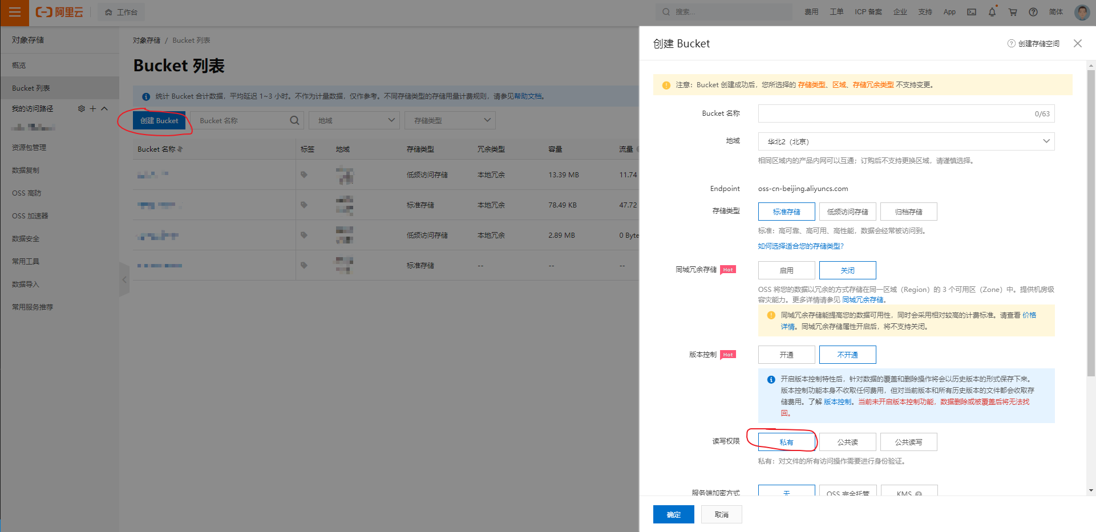Screen dimensions: 1096x532
Task: Click the tag icon on the first bucket row
Action: click(x=304, y=174)
